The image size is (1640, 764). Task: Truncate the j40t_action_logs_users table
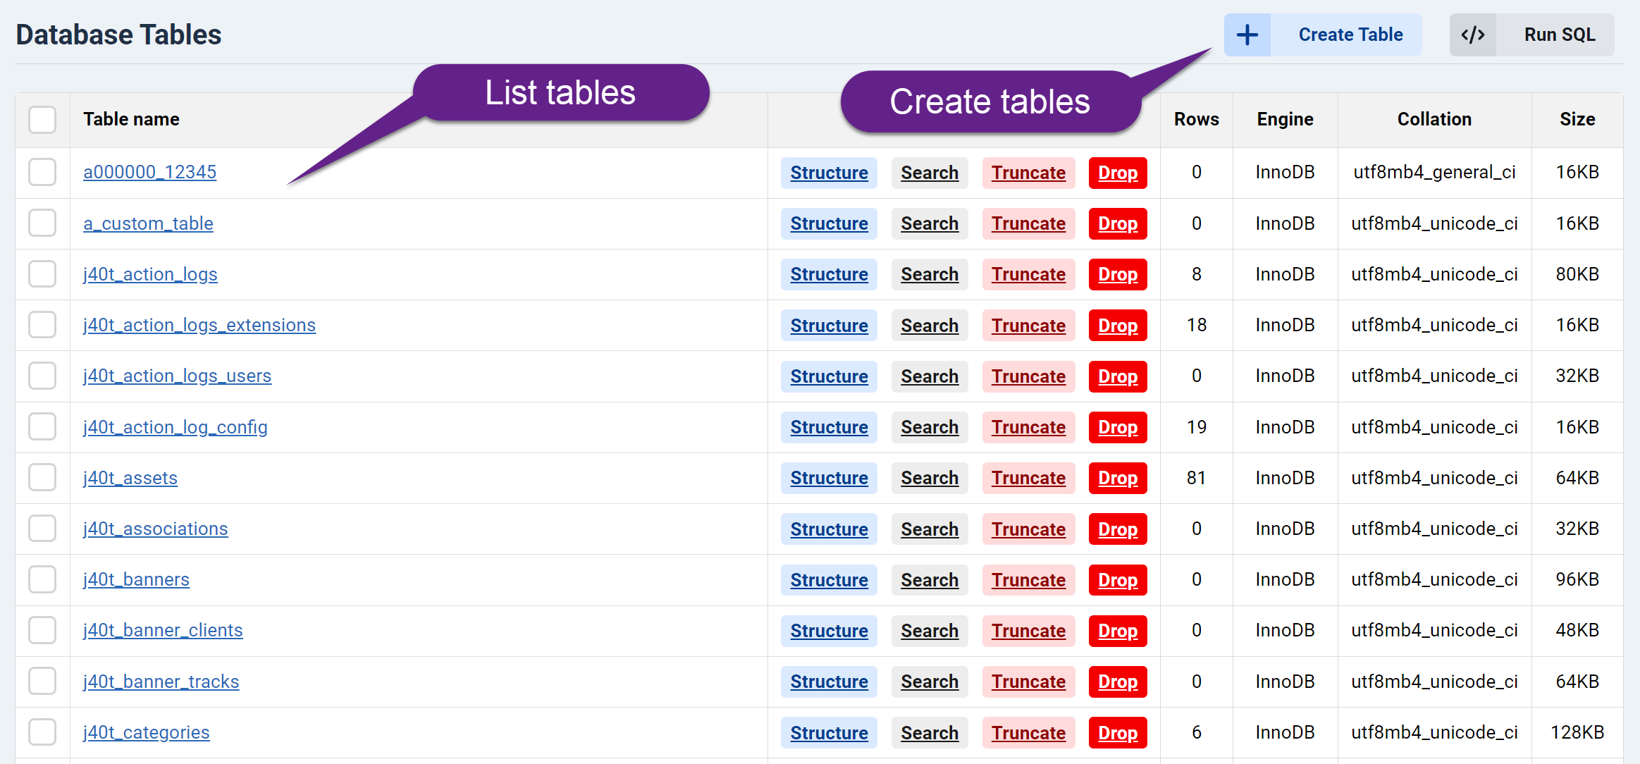click(x=1028, y=376)
